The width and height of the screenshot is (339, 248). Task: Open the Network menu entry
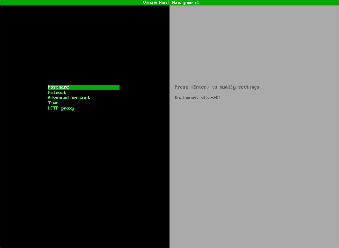pyautogui.click(x=57, y=92)
